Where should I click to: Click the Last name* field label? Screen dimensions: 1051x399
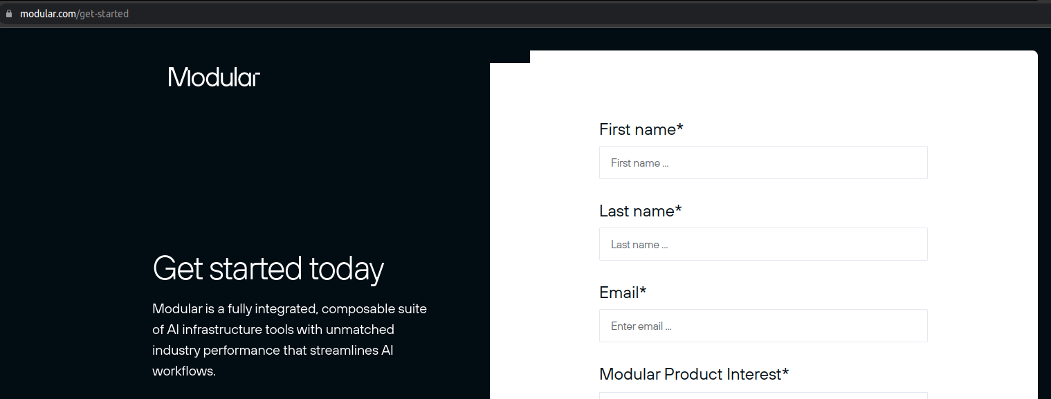pyautogui.click(x=640, y=211)
